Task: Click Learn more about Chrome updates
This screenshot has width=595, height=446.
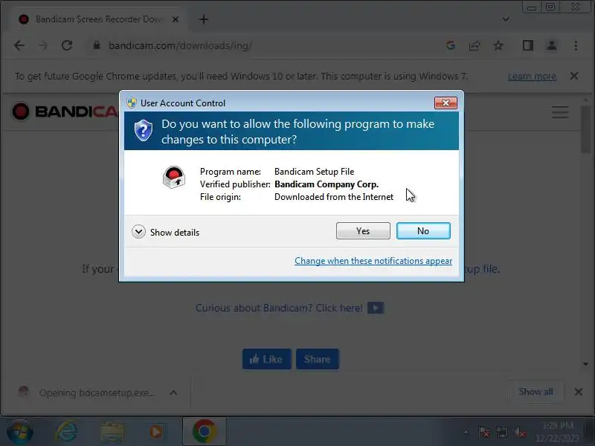Action: pos(532,77)
